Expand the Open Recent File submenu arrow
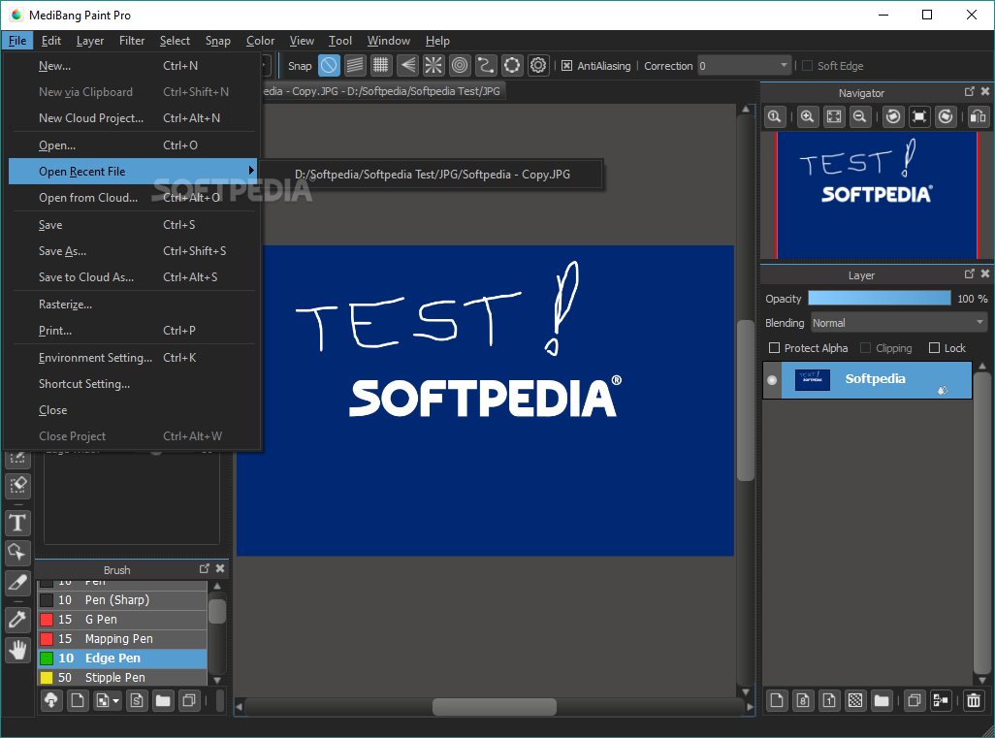Image resolution: width=995 pixels, height=738 pixels. coord(251,171)
